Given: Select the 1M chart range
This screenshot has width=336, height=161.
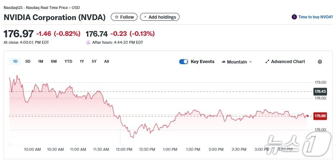Looking at the screenshot, I should point(41,61).
